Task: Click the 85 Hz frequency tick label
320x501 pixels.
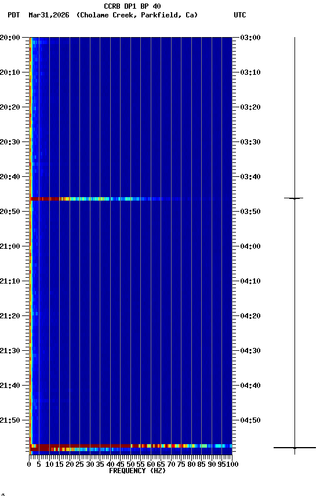Action: pos(201,464)
